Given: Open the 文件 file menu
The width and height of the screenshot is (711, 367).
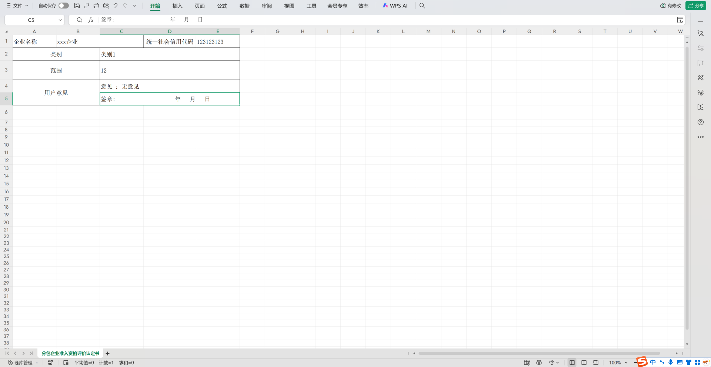Looking at the screenshot, I should tap(17, 6).
